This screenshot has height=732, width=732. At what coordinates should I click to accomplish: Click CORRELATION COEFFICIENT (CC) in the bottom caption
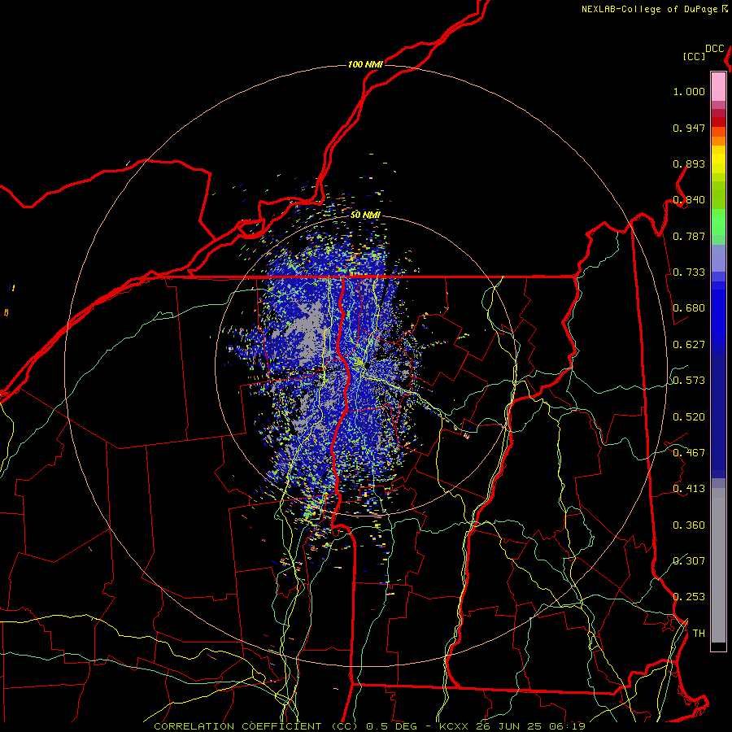point(256,726)
